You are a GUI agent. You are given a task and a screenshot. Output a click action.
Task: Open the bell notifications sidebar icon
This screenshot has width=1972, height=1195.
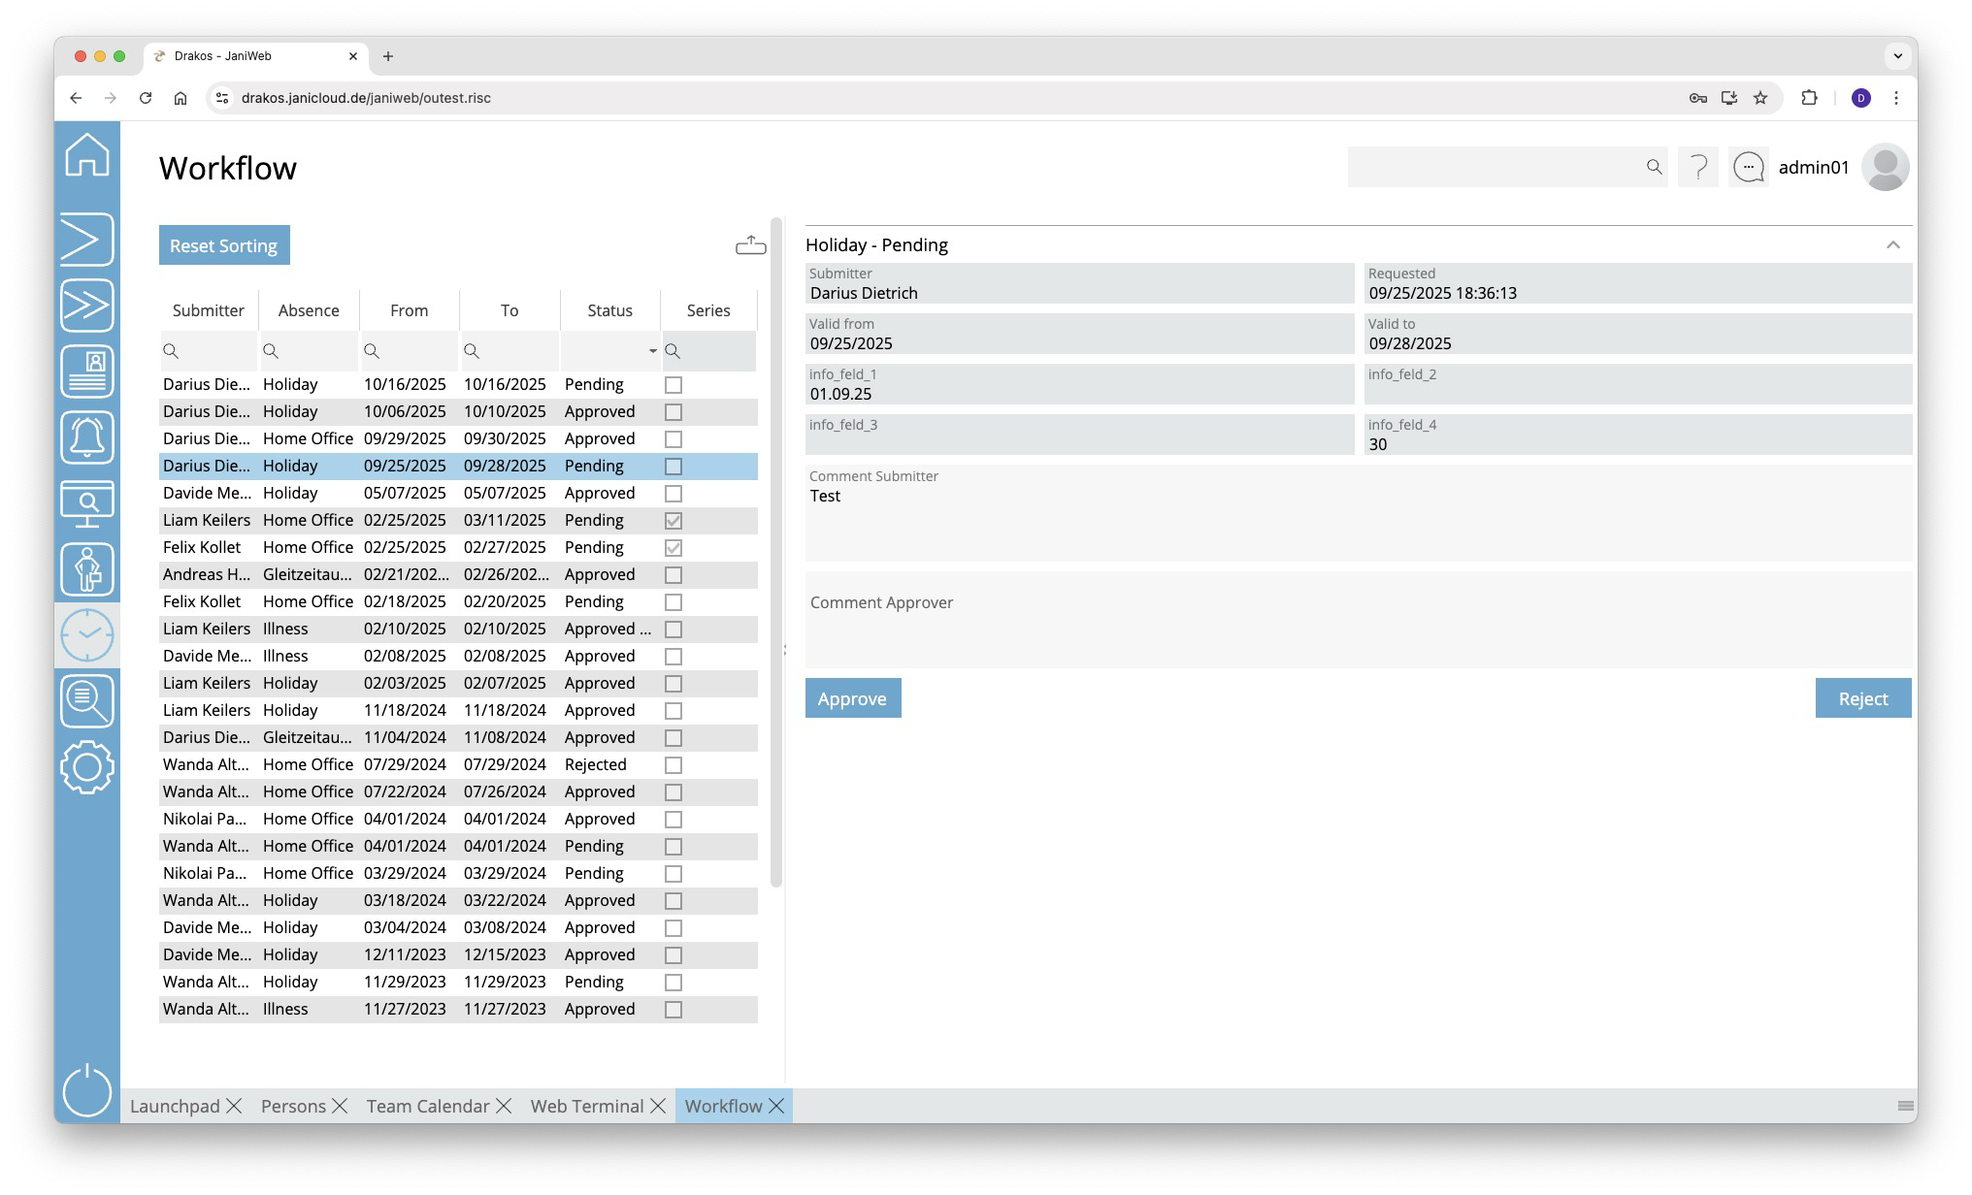[x=87, y=437]
